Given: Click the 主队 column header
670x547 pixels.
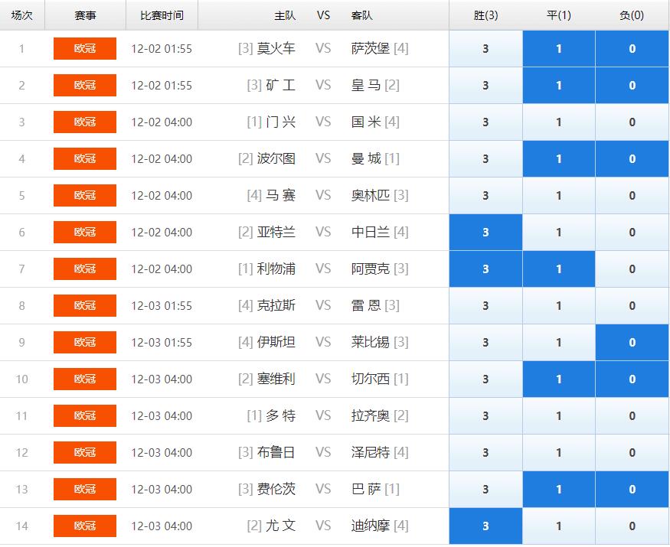Looking at the screenshot, I should coord(285,15).
